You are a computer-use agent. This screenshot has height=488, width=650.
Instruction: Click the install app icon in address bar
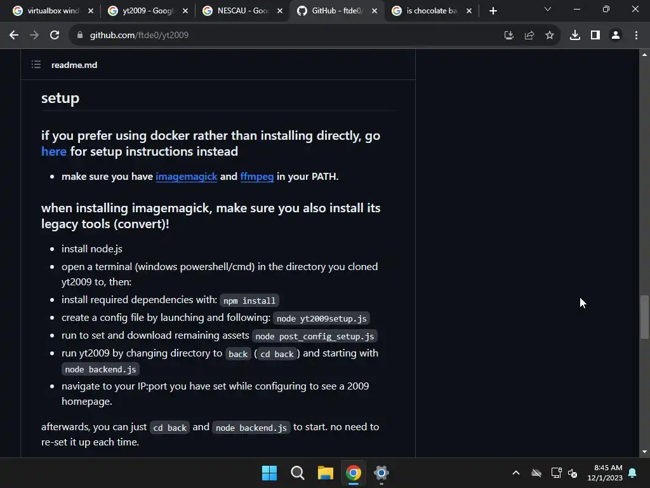[x=508, y=36]
